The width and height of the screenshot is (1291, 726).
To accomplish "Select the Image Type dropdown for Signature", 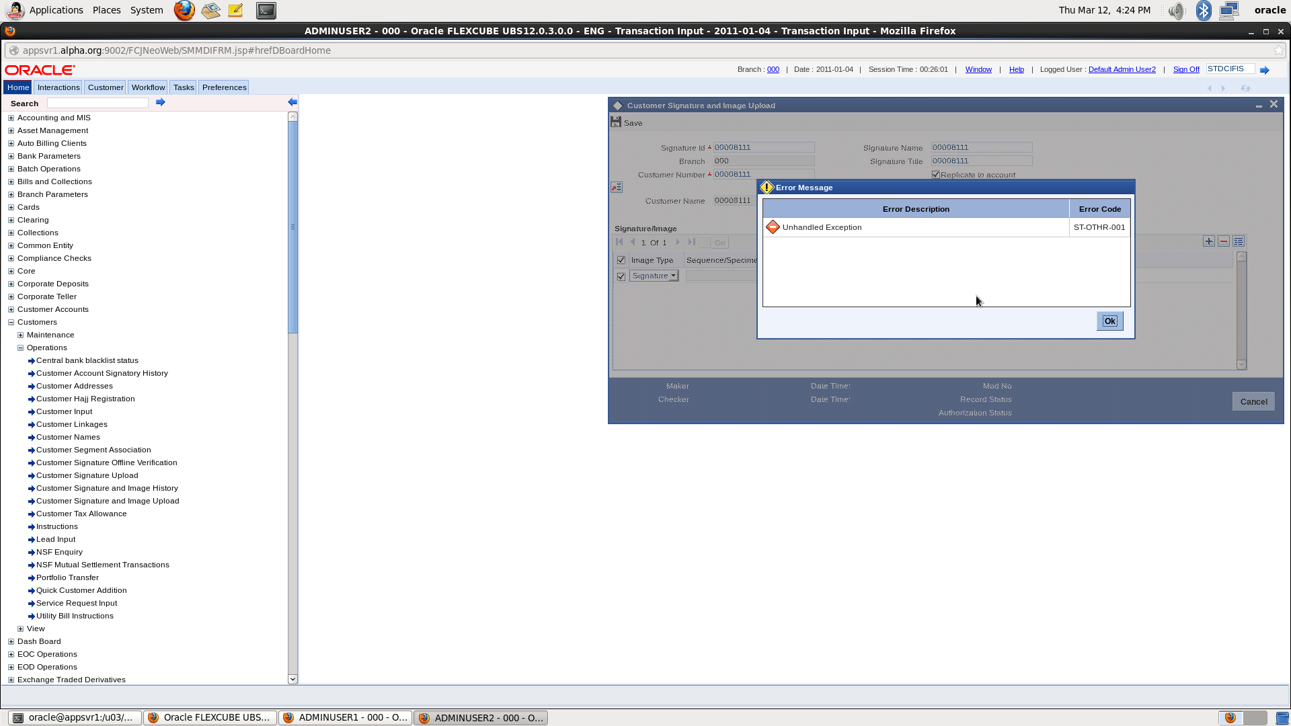I will [x=654, y=275].
